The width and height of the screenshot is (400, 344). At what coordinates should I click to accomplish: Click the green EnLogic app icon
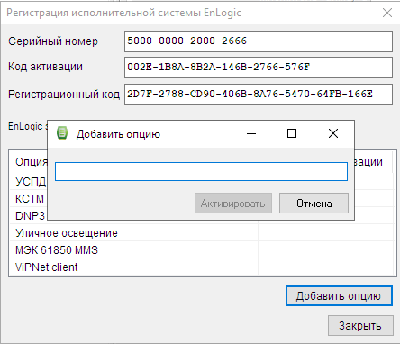(x=62, y=133)
